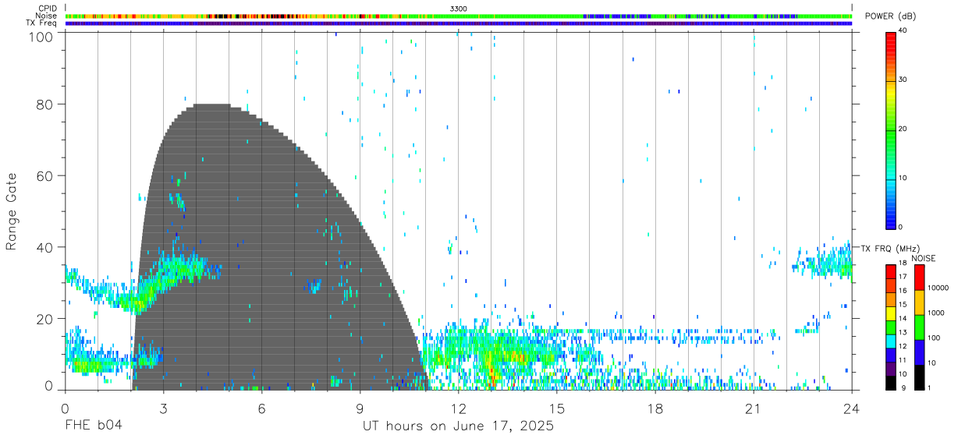Click the 14 label on TX FRQ scale
Screen dimensions: 958x442
click(x=904, y=320)
